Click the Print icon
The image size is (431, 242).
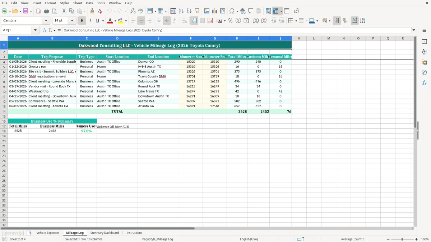(x=46, y=11)
